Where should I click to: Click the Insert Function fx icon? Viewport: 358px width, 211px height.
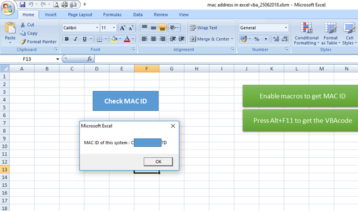89,59
